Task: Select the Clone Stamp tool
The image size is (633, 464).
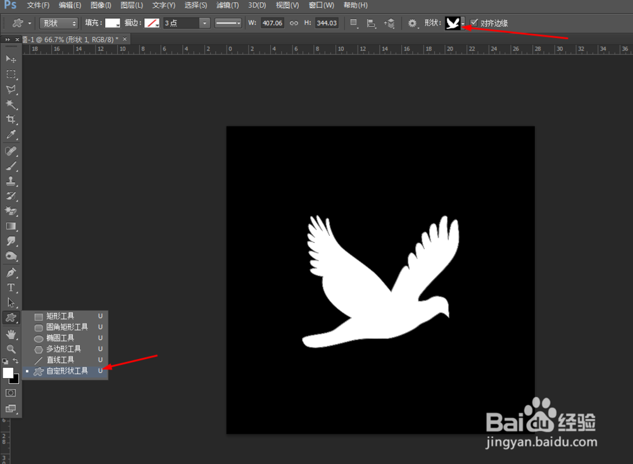Action: (x=11, y=181)
